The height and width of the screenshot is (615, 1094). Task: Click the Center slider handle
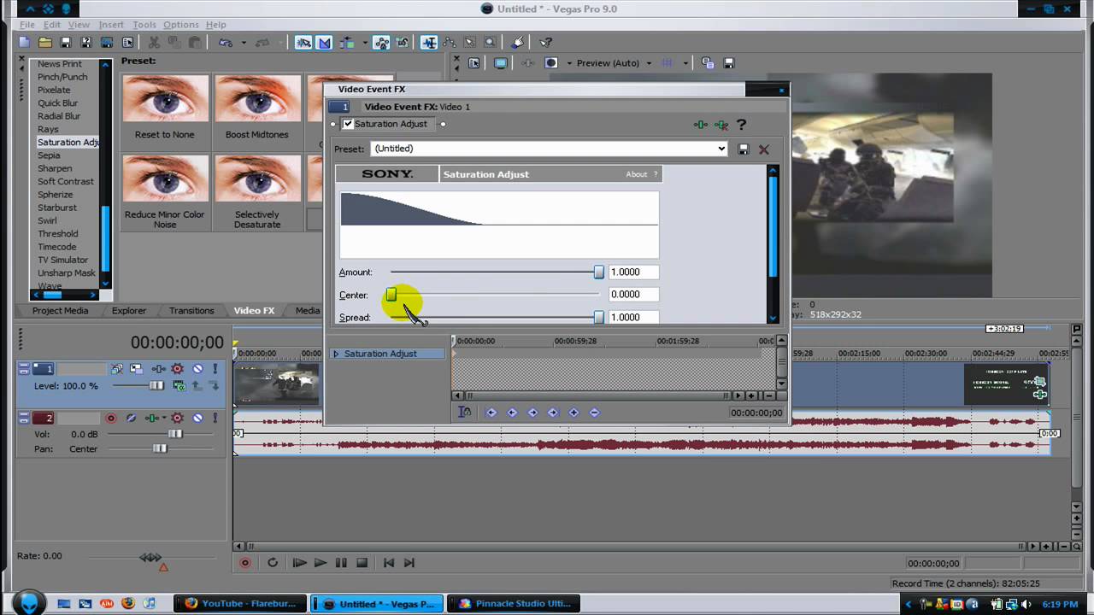(x=391, y=295)
